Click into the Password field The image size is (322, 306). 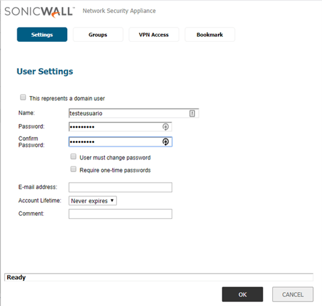click(120, 127)
